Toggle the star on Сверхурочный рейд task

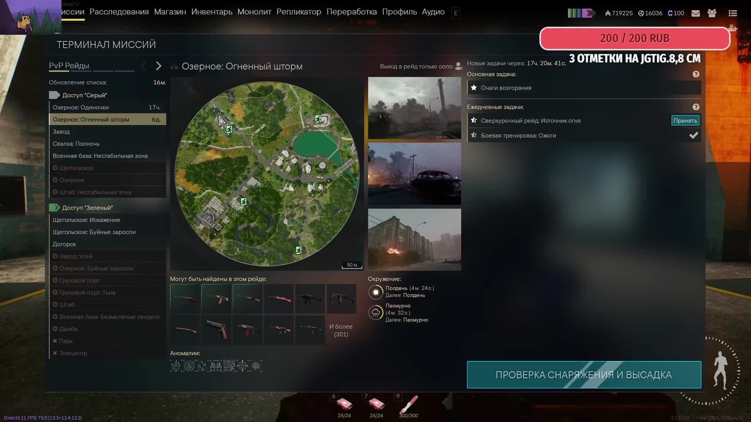[x=474, y=120]
